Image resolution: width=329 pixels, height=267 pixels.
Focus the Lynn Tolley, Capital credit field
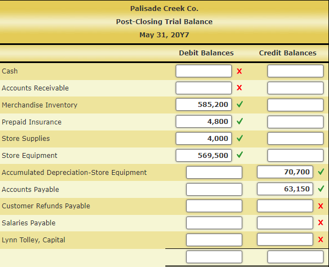coord(285,240)
